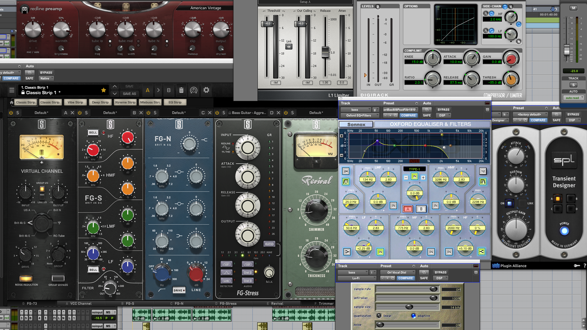587x330 pixels.
Task: Open factory default preset dropdown, Transient Designer
Action: [x=530, y=114]
